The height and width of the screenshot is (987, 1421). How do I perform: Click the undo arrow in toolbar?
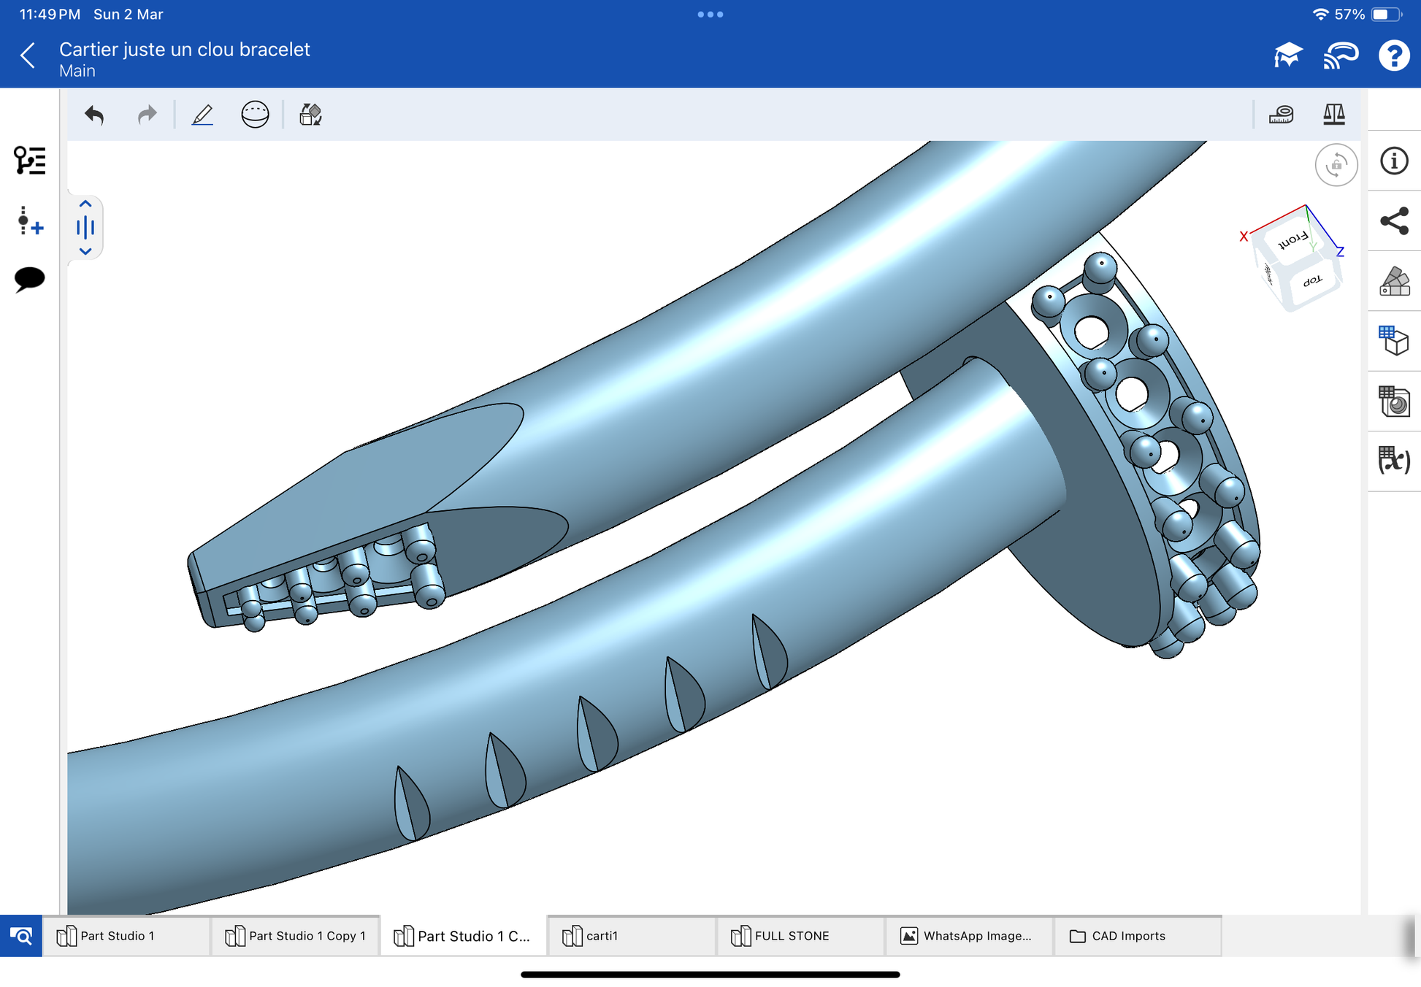click(94, 115)
